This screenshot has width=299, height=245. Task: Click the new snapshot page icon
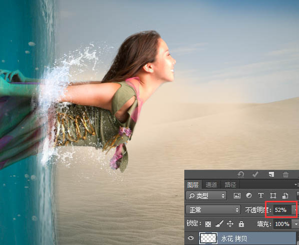[x=271, y=174]
